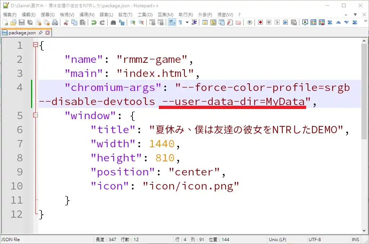Click the UTF-8 encoding in status bar
This screenshot has width=369, height=244.
coord(314,239)
